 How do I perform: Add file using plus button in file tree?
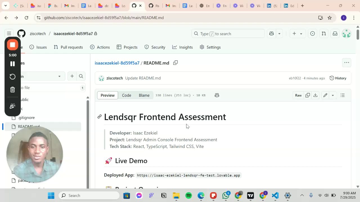click(x=72, y=76)
